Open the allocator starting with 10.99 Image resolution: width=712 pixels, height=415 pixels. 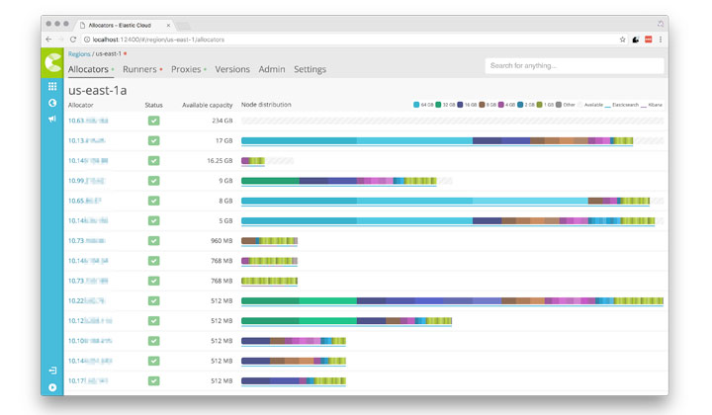(x=86, y=181)
